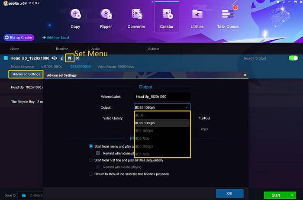The image size is (303, 200).
Task: Click the green Start button
Action: (276, 195)
